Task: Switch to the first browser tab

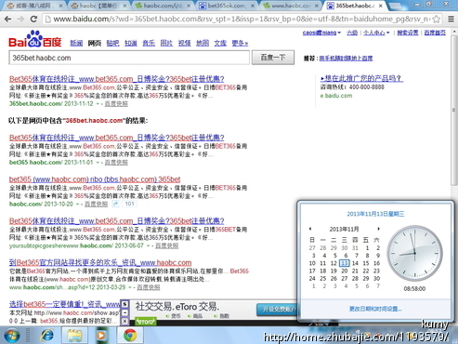Action: pos(34,6)
